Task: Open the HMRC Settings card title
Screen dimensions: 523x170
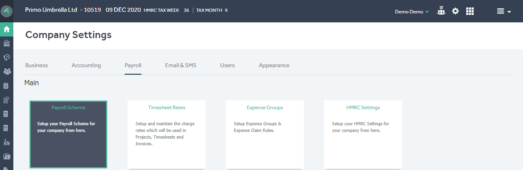Action: point(363,107)
